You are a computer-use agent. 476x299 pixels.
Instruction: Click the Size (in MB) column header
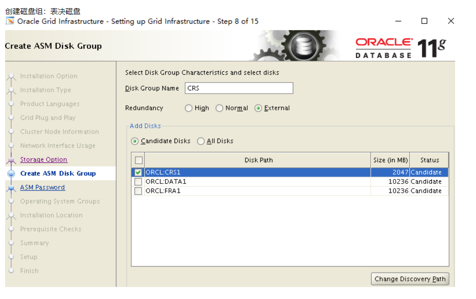(390, 160)
